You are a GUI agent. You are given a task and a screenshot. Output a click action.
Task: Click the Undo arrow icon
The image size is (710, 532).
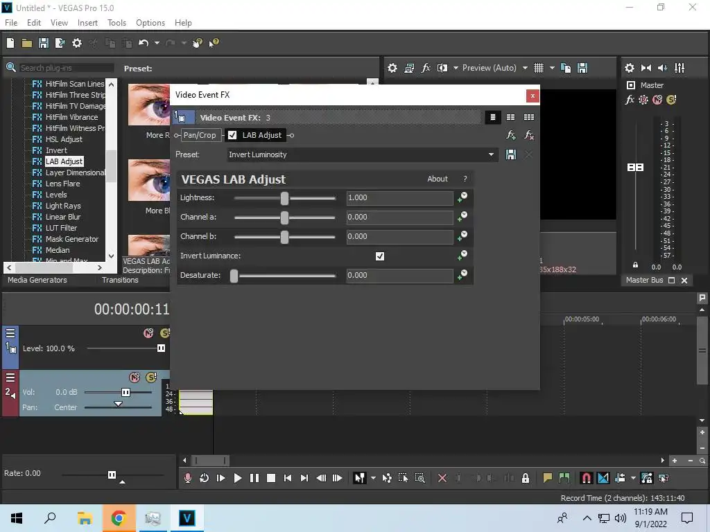pyautogui.click(x=144, y=43)
